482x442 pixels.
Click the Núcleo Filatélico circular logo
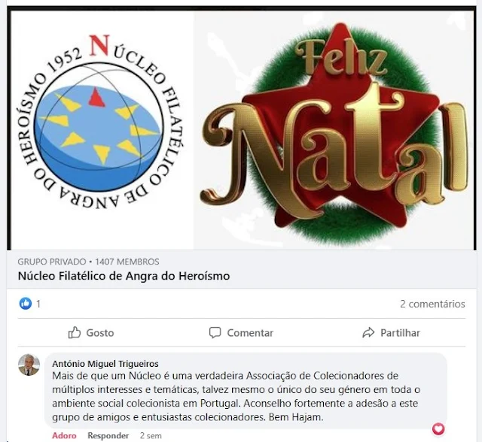pyautogui.click(x=100, y=122)
